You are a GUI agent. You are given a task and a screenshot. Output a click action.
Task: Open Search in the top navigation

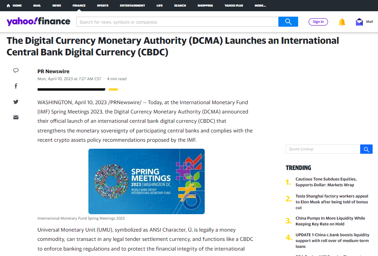click(180, 5)
